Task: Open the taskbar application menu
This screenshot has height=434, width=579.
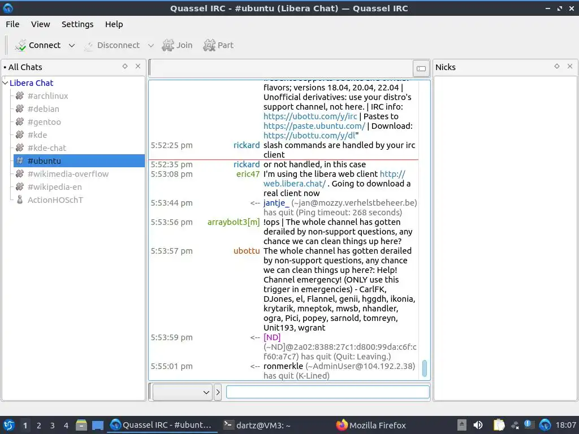Action: coord(9,425)
